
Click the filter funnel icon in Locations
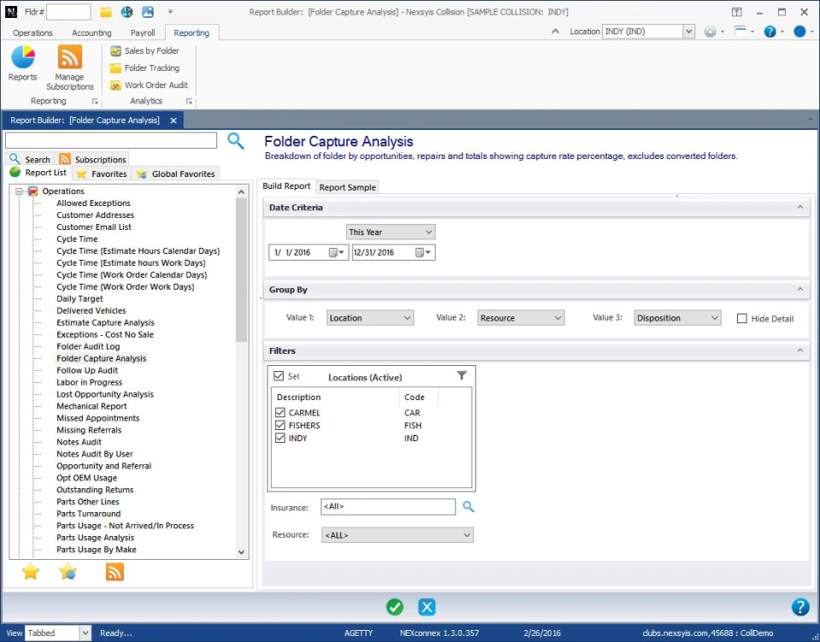(462, 375)
